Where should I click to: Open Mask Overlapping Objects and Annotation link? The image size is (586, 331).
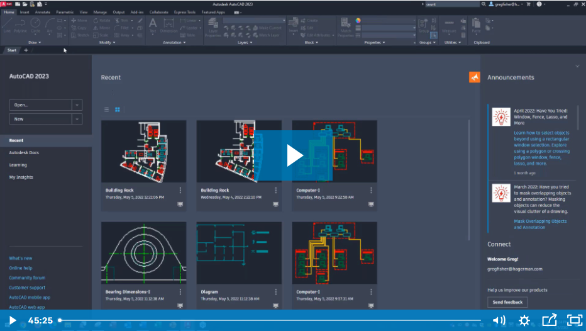(x=540, y=224)
